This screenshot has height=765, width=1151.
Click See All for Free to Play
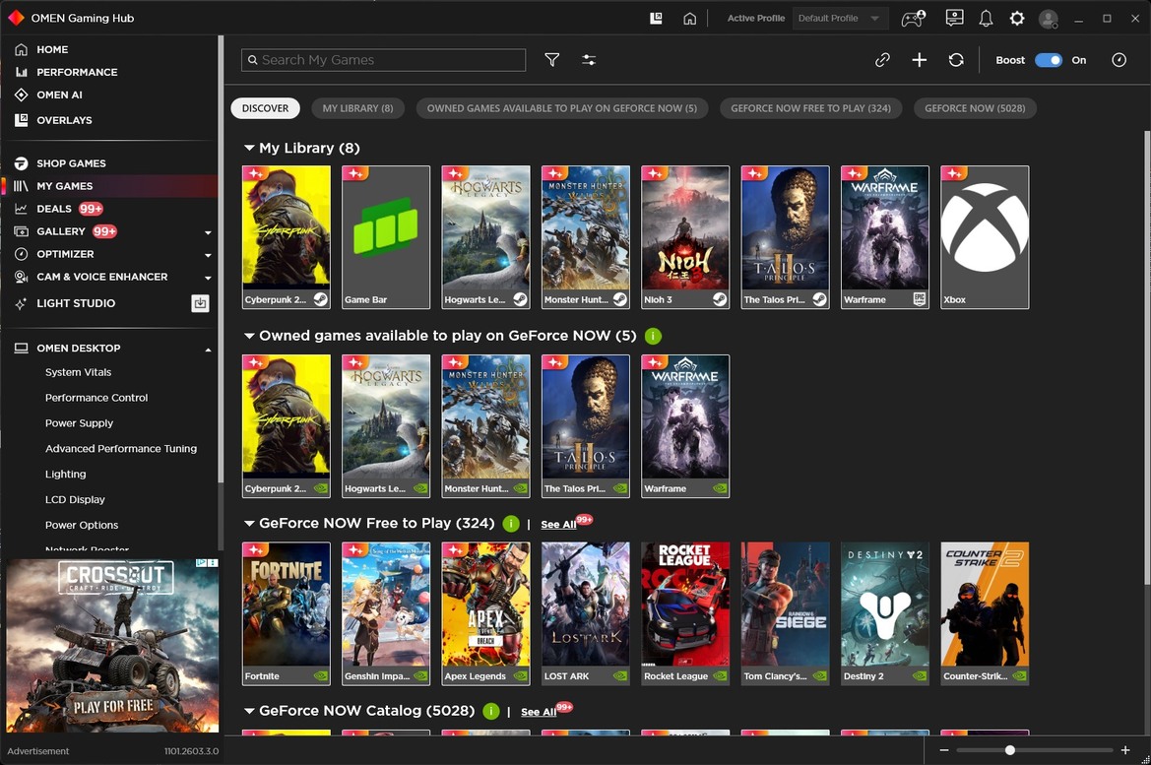(x=558, y=524)
